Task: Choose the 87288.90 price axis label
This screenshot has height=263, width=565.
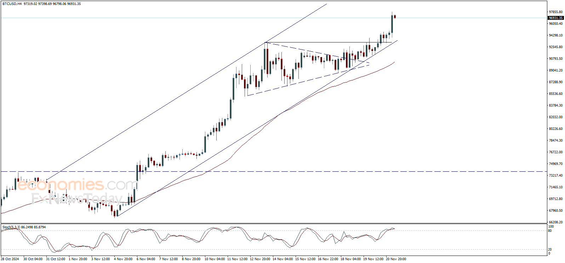Action: [x=556, y=82]
